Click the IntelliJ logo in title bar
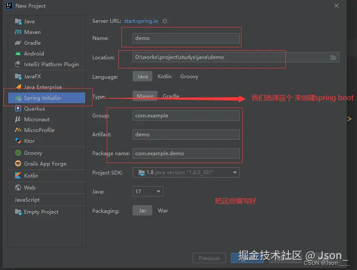357x270 pixels. [x=9, y=6]
